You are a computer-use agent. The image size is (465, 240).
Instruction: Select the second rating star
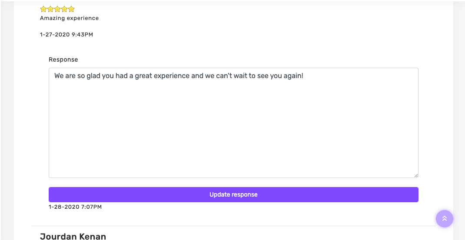click(50, 9)
